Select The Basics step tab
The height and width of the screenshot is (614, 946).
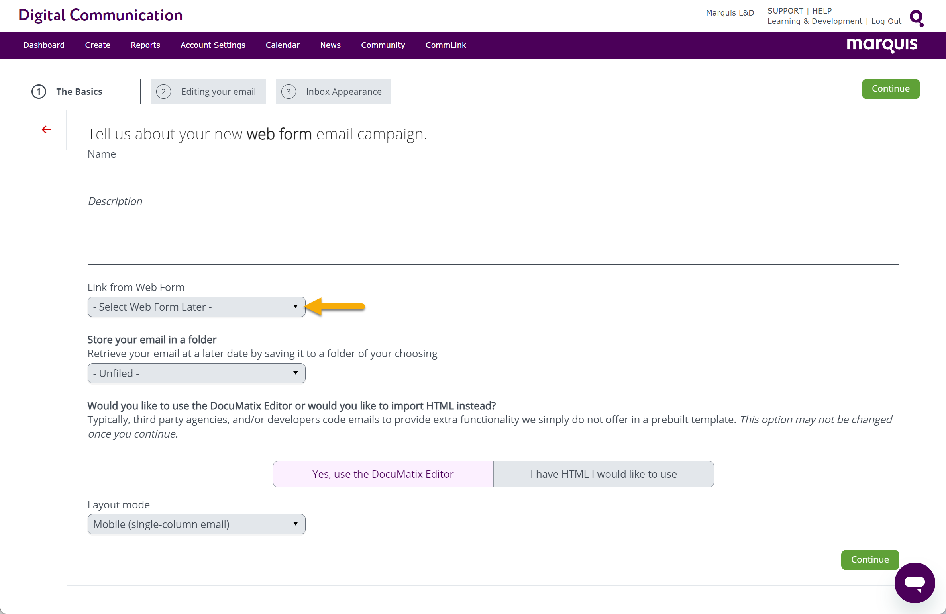click(83, 92)
